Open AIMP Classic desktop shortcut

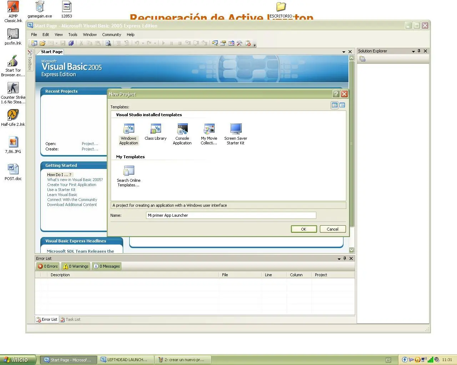click(13, 12)
